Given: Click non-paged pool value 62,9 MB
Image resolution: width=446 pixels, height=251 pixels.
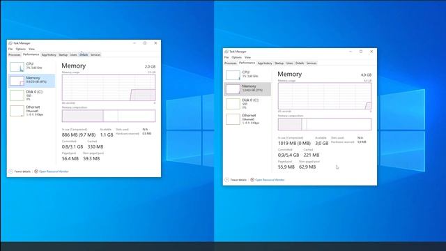Looking at the screenshot, I should pyautogui.click(x=307, y=167).
